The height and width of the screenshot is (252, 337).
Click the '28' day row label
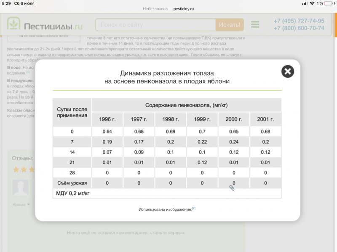pos(72,173)
